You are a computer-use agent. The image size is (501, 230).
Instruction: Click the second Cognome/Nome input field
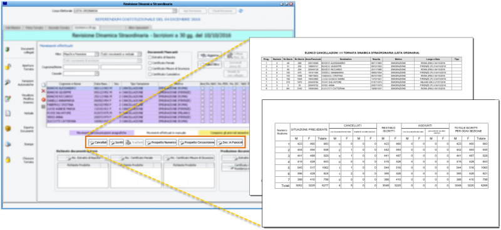[x=121, y=67]
